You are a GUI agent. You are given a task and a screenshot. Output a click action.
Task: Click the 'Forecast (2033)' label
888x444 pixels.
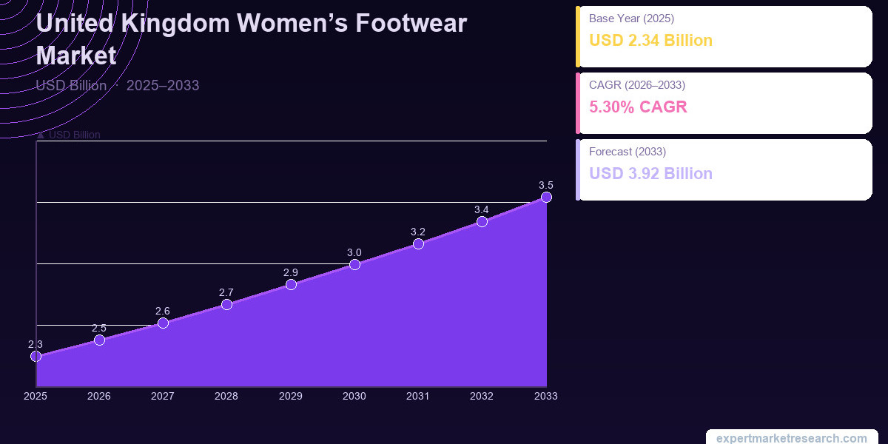pyautogui.click(x=628, y=152)
